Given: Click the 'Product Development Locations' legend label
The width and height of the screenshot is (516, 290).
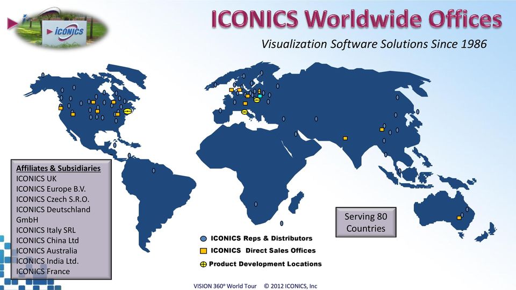Looking at the screenshot, I should click(265, 264).
